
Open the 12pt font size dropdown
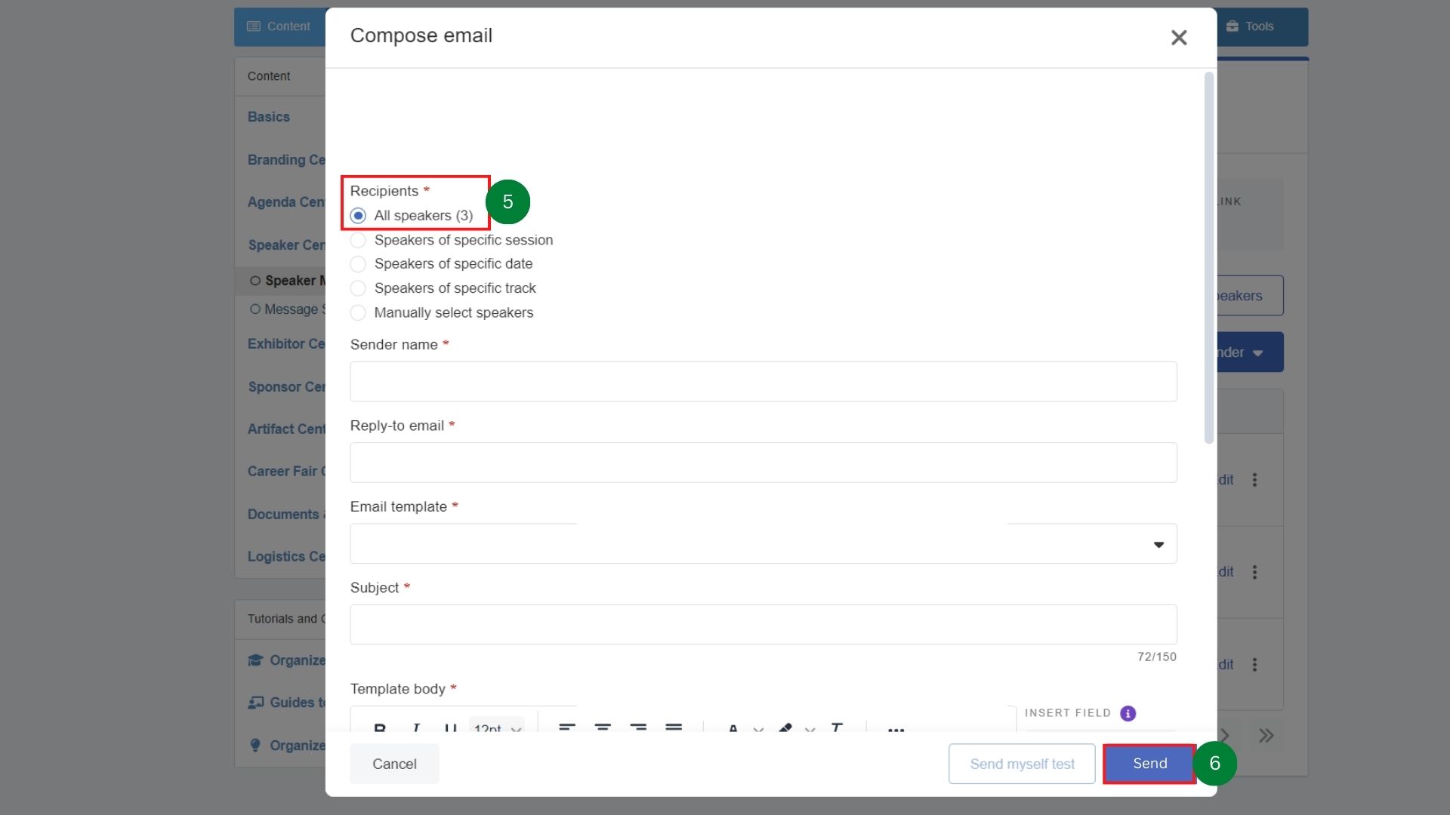tap(495, 727)
